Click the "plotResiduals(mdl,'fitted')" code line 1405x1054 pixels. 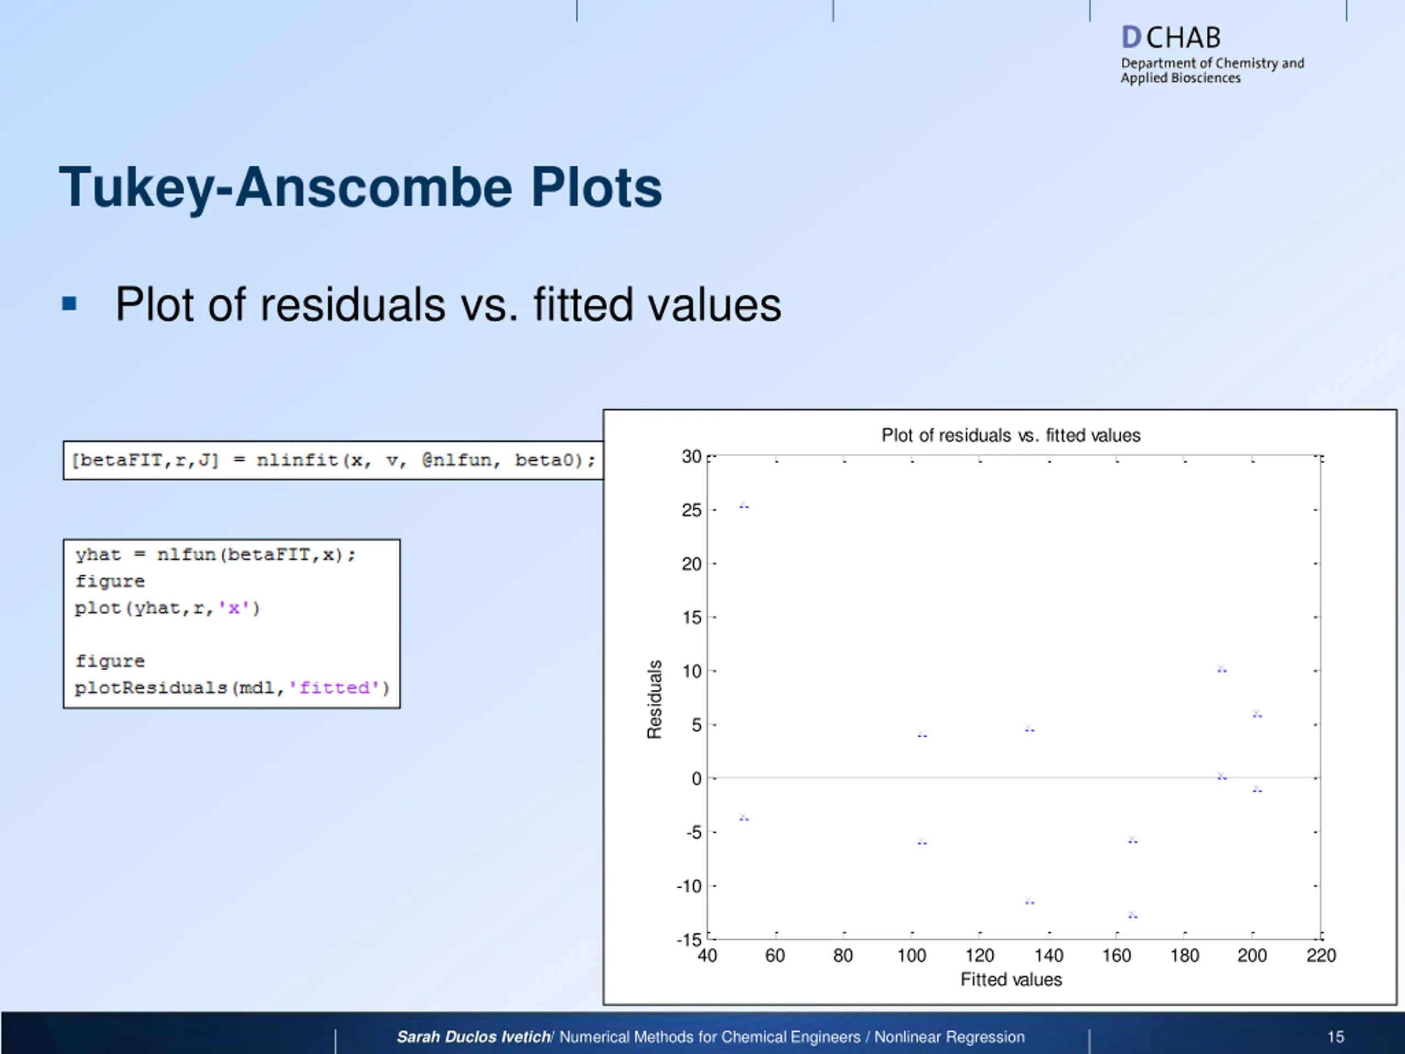click(232, 688)
